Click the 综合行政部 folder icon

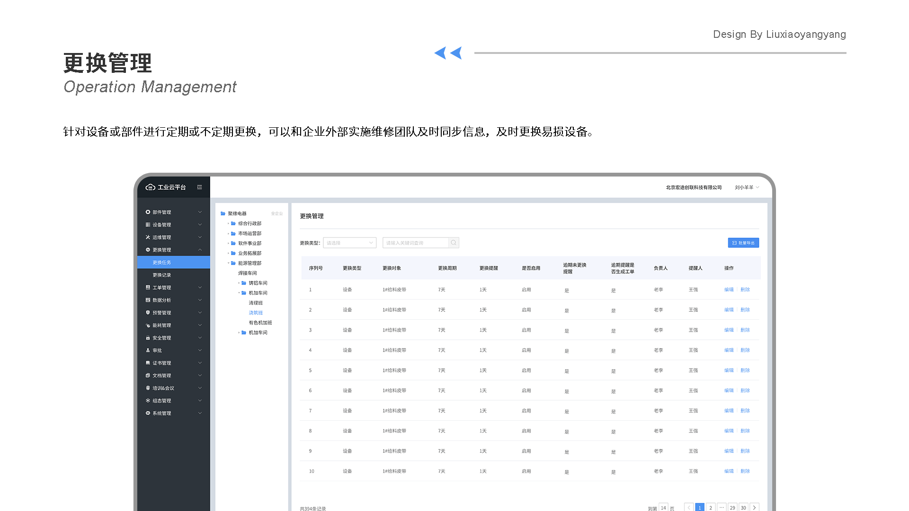click(x=233, y=223)
